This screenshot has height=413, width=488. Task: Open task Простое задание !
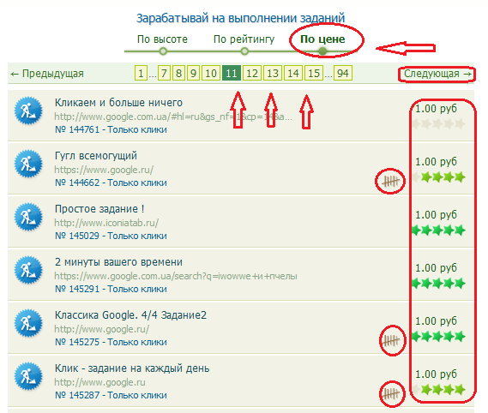pyautogui.click(x=99, y=209)
